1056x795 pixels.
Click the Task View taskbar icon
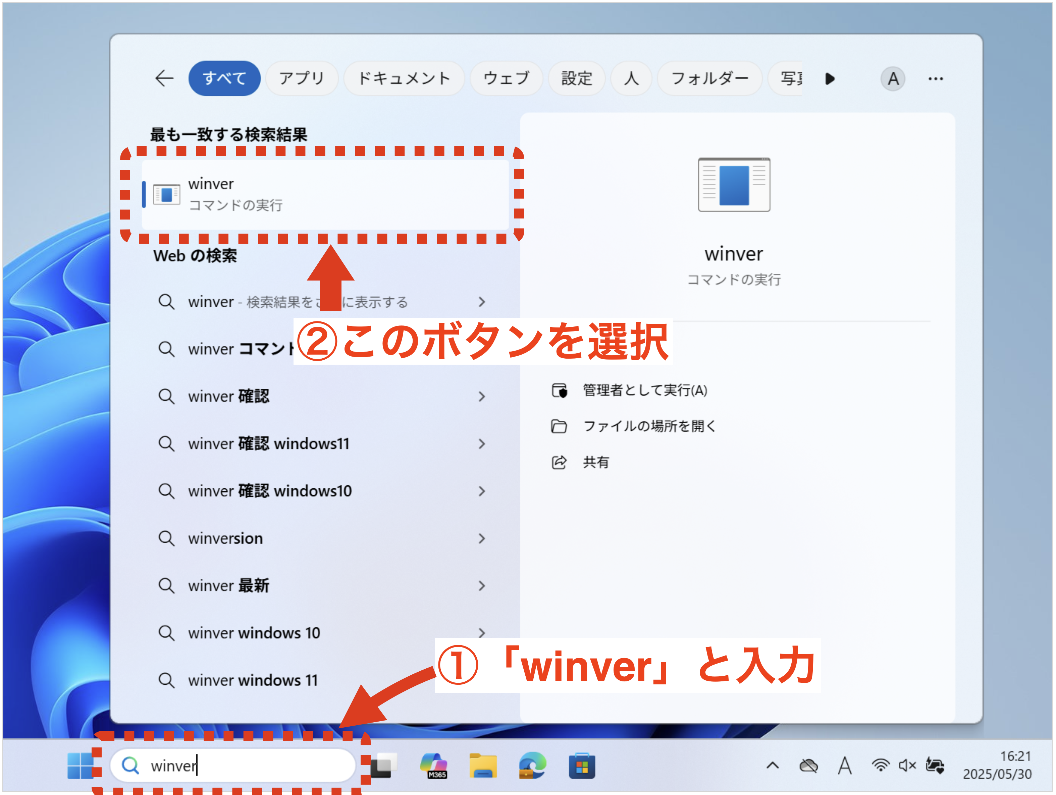(384, 766)
